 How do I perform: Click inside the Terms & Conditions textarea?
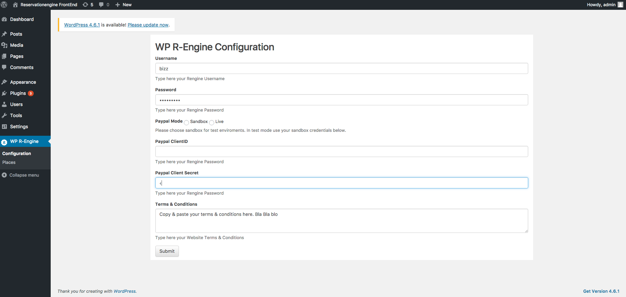pos(341,221)
